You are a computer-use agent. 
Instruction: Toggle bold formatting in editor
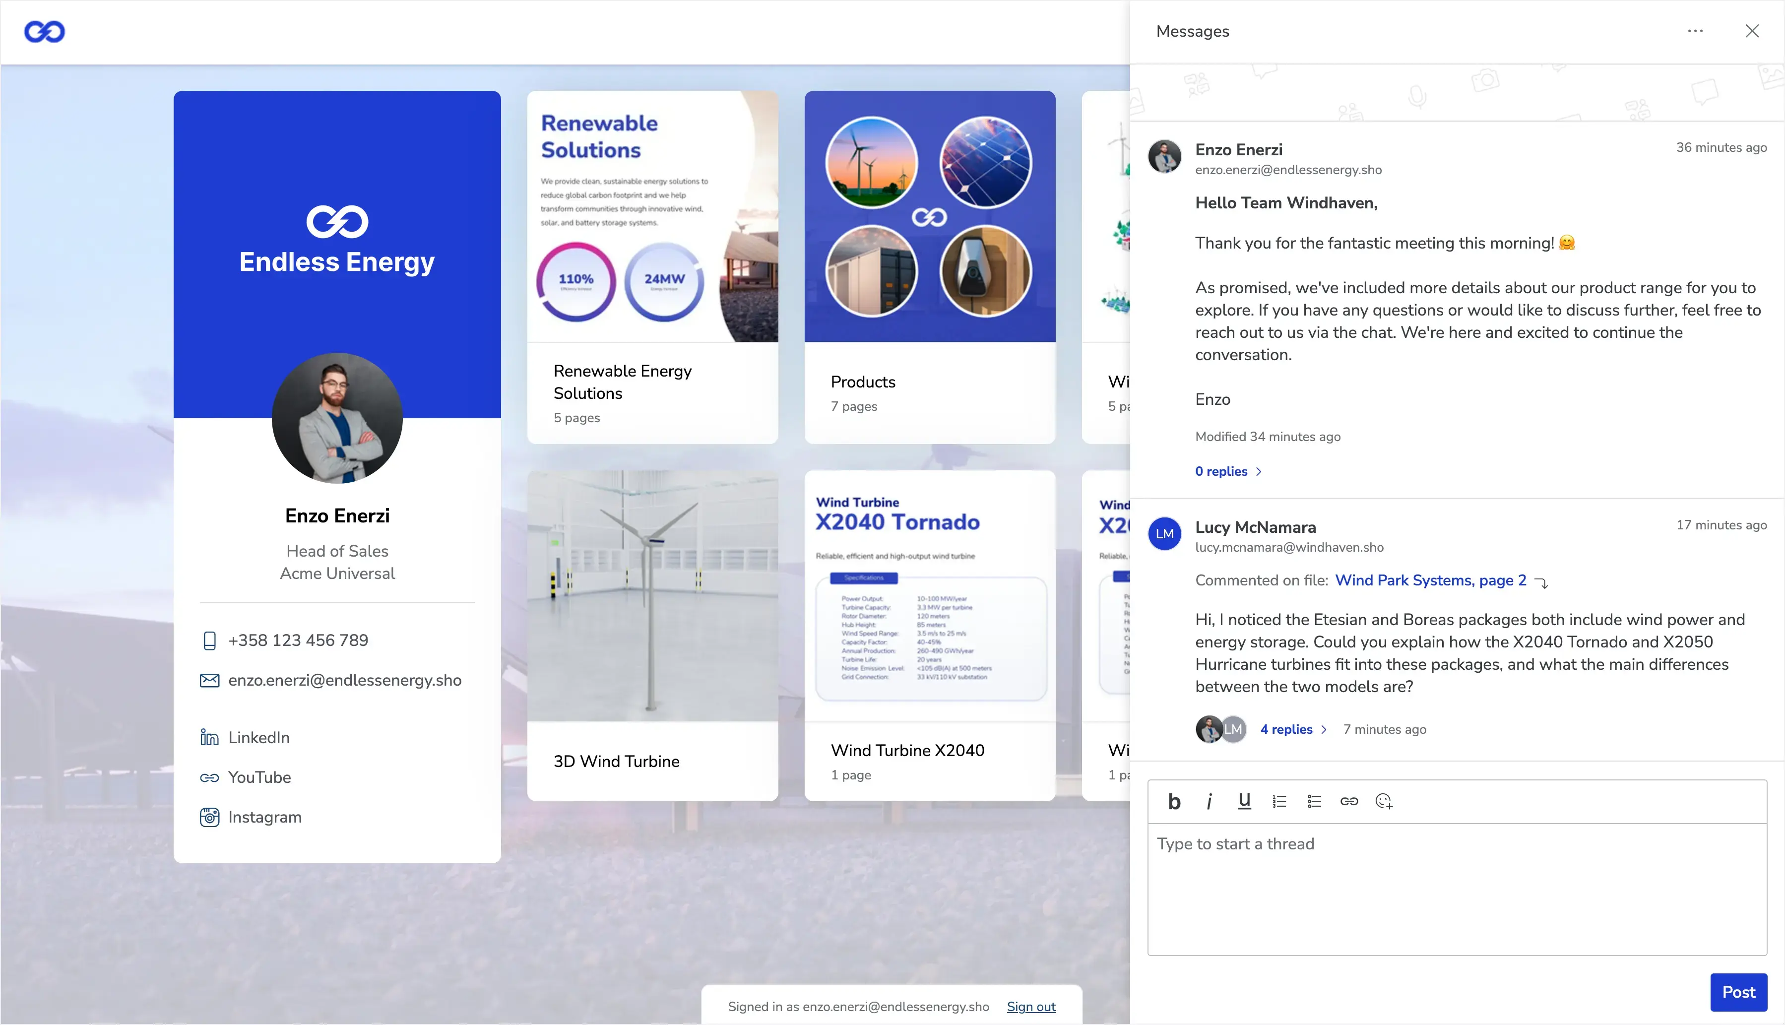coord(1174,801)
